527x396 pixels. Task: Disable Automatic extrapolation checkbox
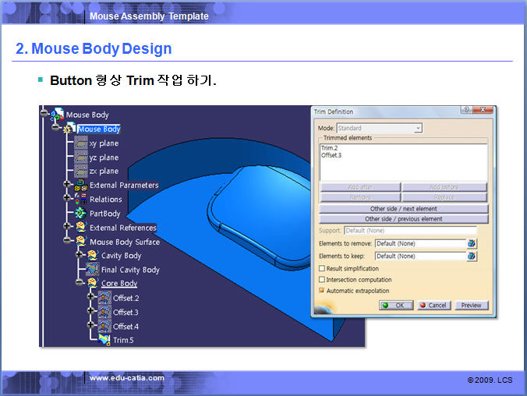tap(322, 291)
